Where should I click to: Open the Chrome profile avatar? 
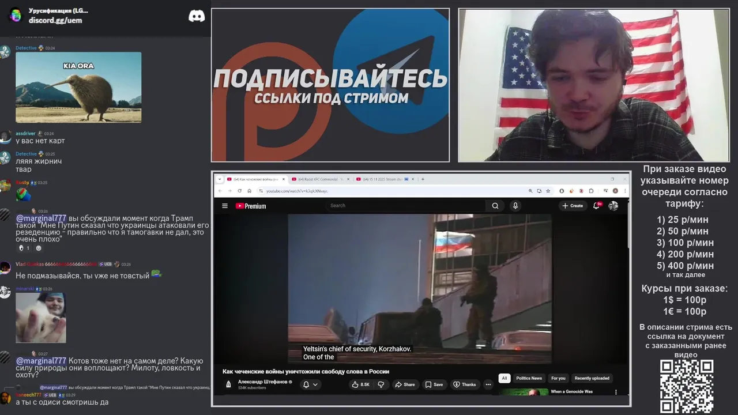click(615, 191)
